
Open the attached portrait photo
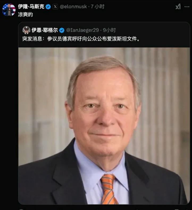(x=104, y=126)
